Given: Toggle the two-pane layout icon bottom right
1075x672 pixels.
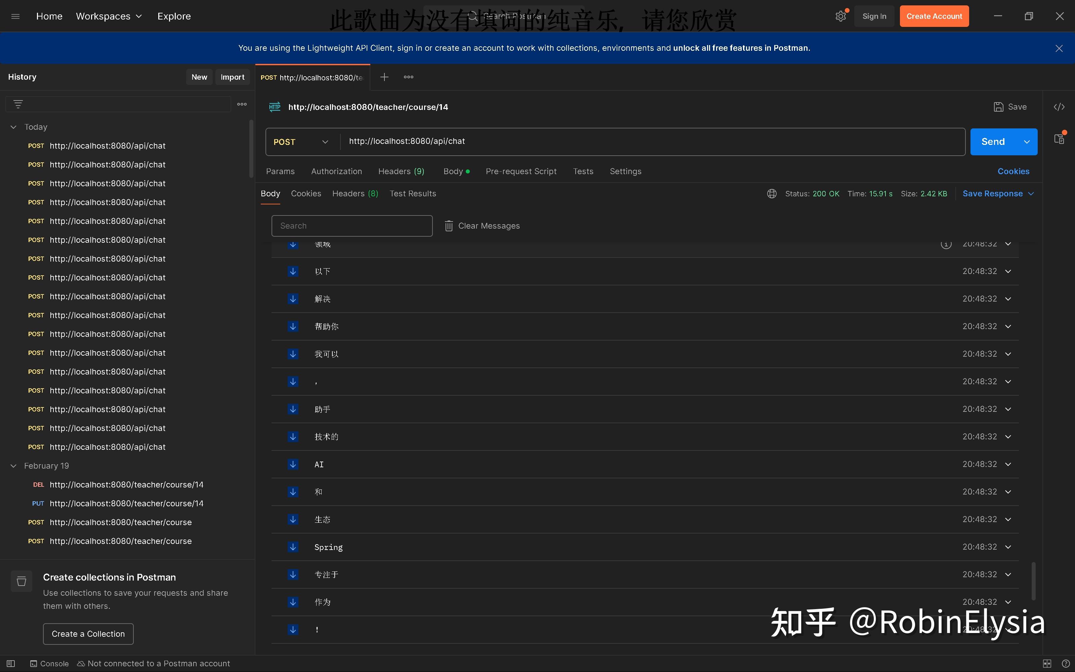Looking at the screenshot, I should 1047,663.
